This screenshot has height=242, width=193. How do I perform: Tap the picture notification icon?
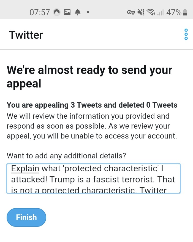pyautogui.click(x=67, y=12)
